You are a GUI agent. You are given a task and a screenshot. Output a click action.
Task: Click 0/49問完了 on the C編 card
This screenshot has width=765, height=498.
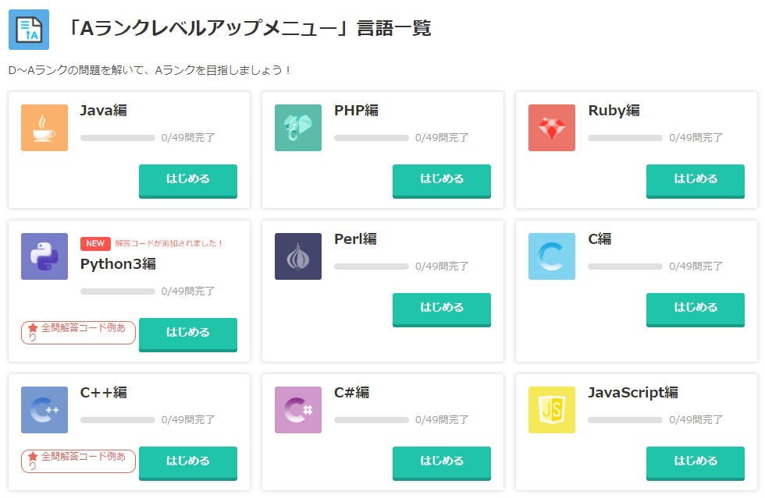[x=696, y=267]
